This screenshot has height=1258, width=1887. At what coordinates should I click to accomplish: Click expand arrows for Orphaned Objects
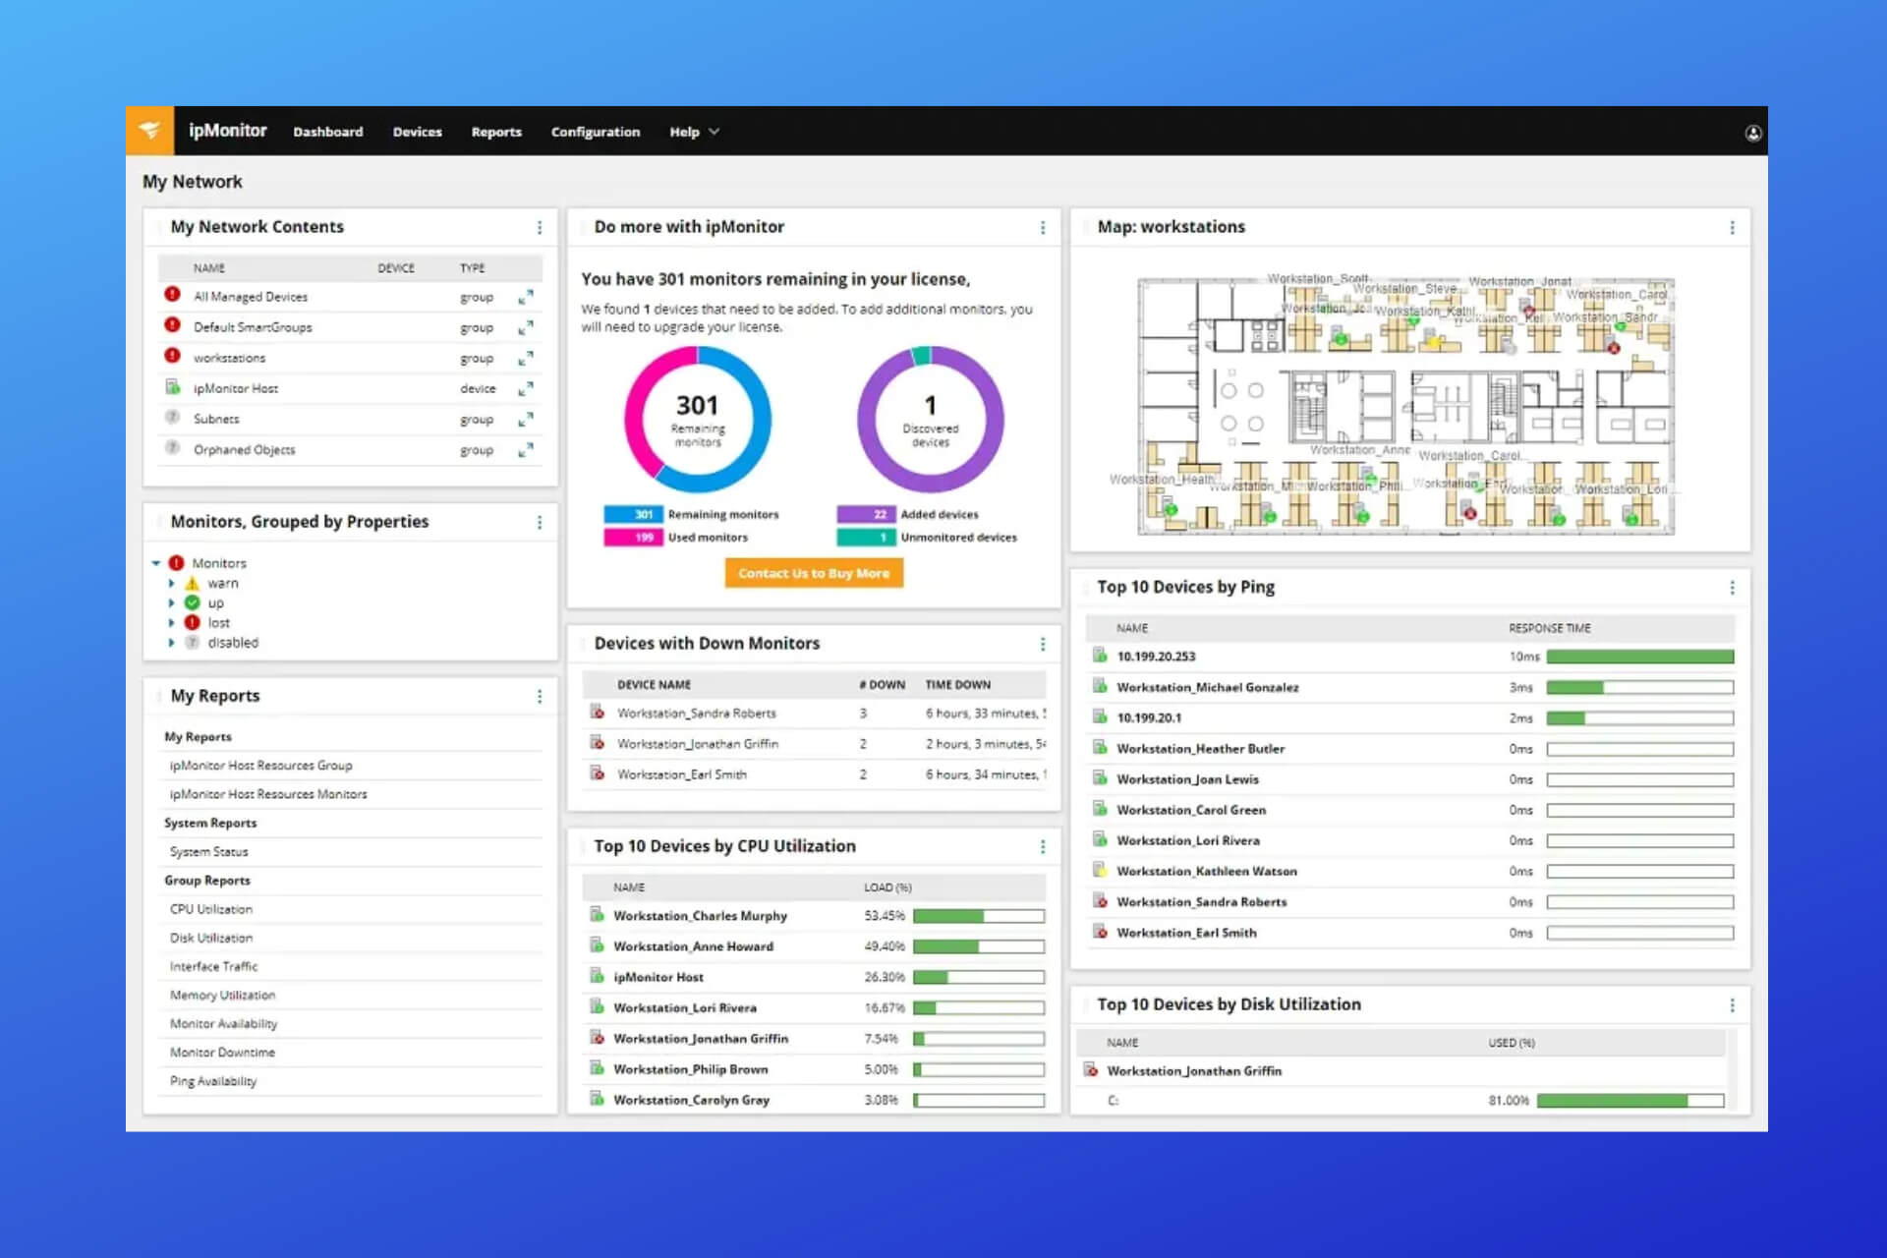click(x=526, y=449)
